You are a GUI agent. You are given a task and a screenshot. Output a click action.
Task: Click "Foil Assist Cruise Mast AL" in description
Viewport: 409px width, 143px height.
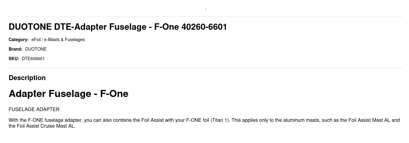coord(46,126)
